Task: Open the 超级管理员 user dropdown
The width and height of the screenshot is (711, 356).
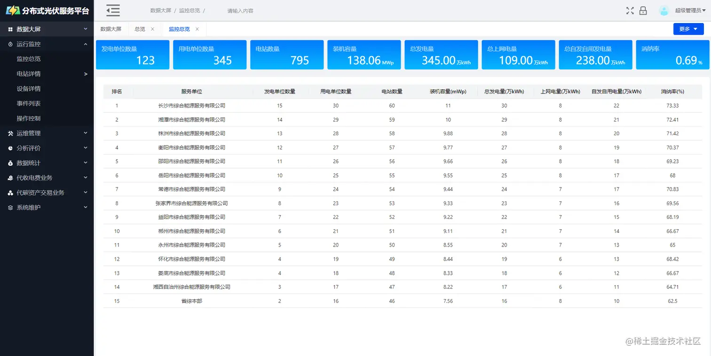Action: (x=690, y=10)
